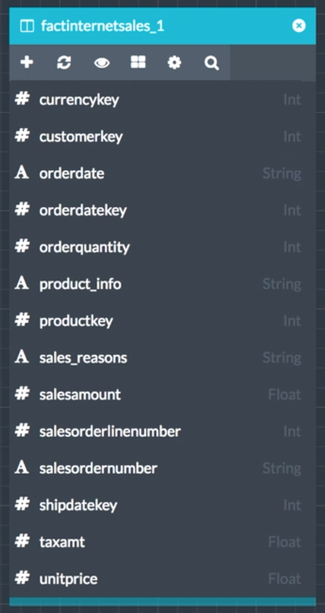Select the currencykey field
This screenshot has width=325, height=613.
[162, 100]
